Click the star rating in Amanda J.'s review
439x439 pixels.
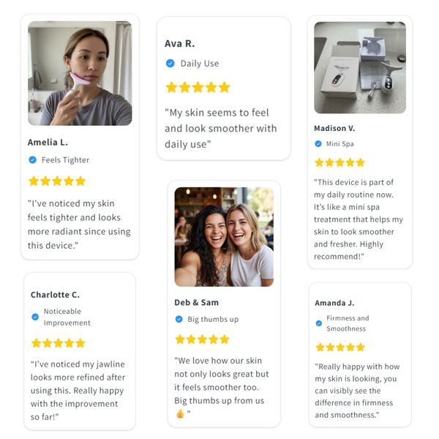point(340,347)
